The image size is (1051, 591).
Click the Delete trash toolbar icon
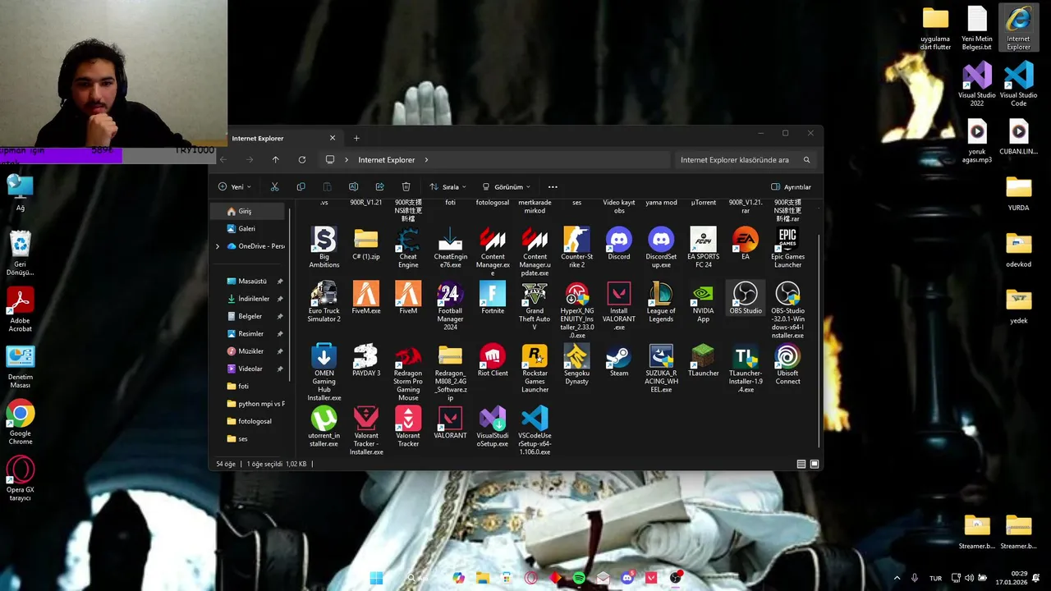[406, 187]
